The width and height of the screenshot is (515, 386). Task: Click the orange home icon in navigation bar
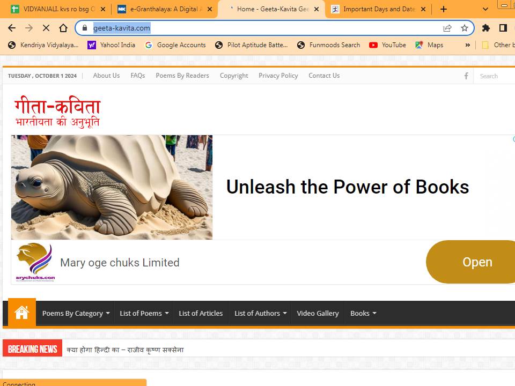coord(21,313)
